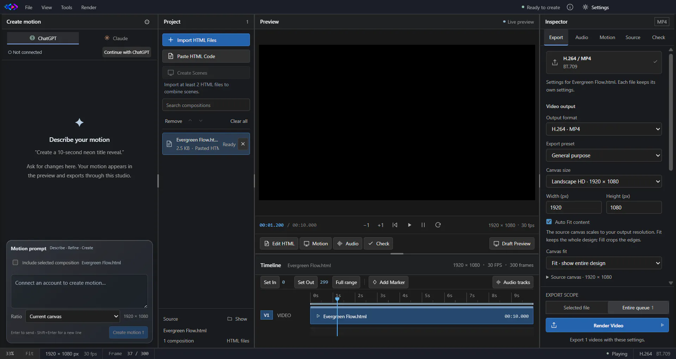Screen dimensions: 676x359
Task: Click the Search compositions field
Action: 206,105
